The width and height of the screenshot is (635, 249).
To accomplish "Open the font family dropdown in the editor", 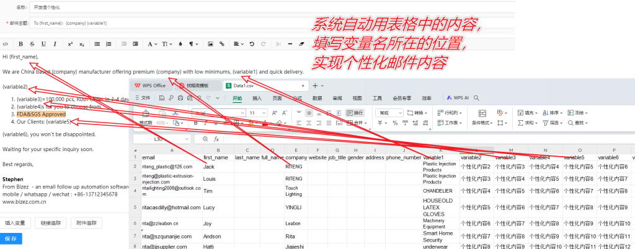I will [x=153, y=44].
